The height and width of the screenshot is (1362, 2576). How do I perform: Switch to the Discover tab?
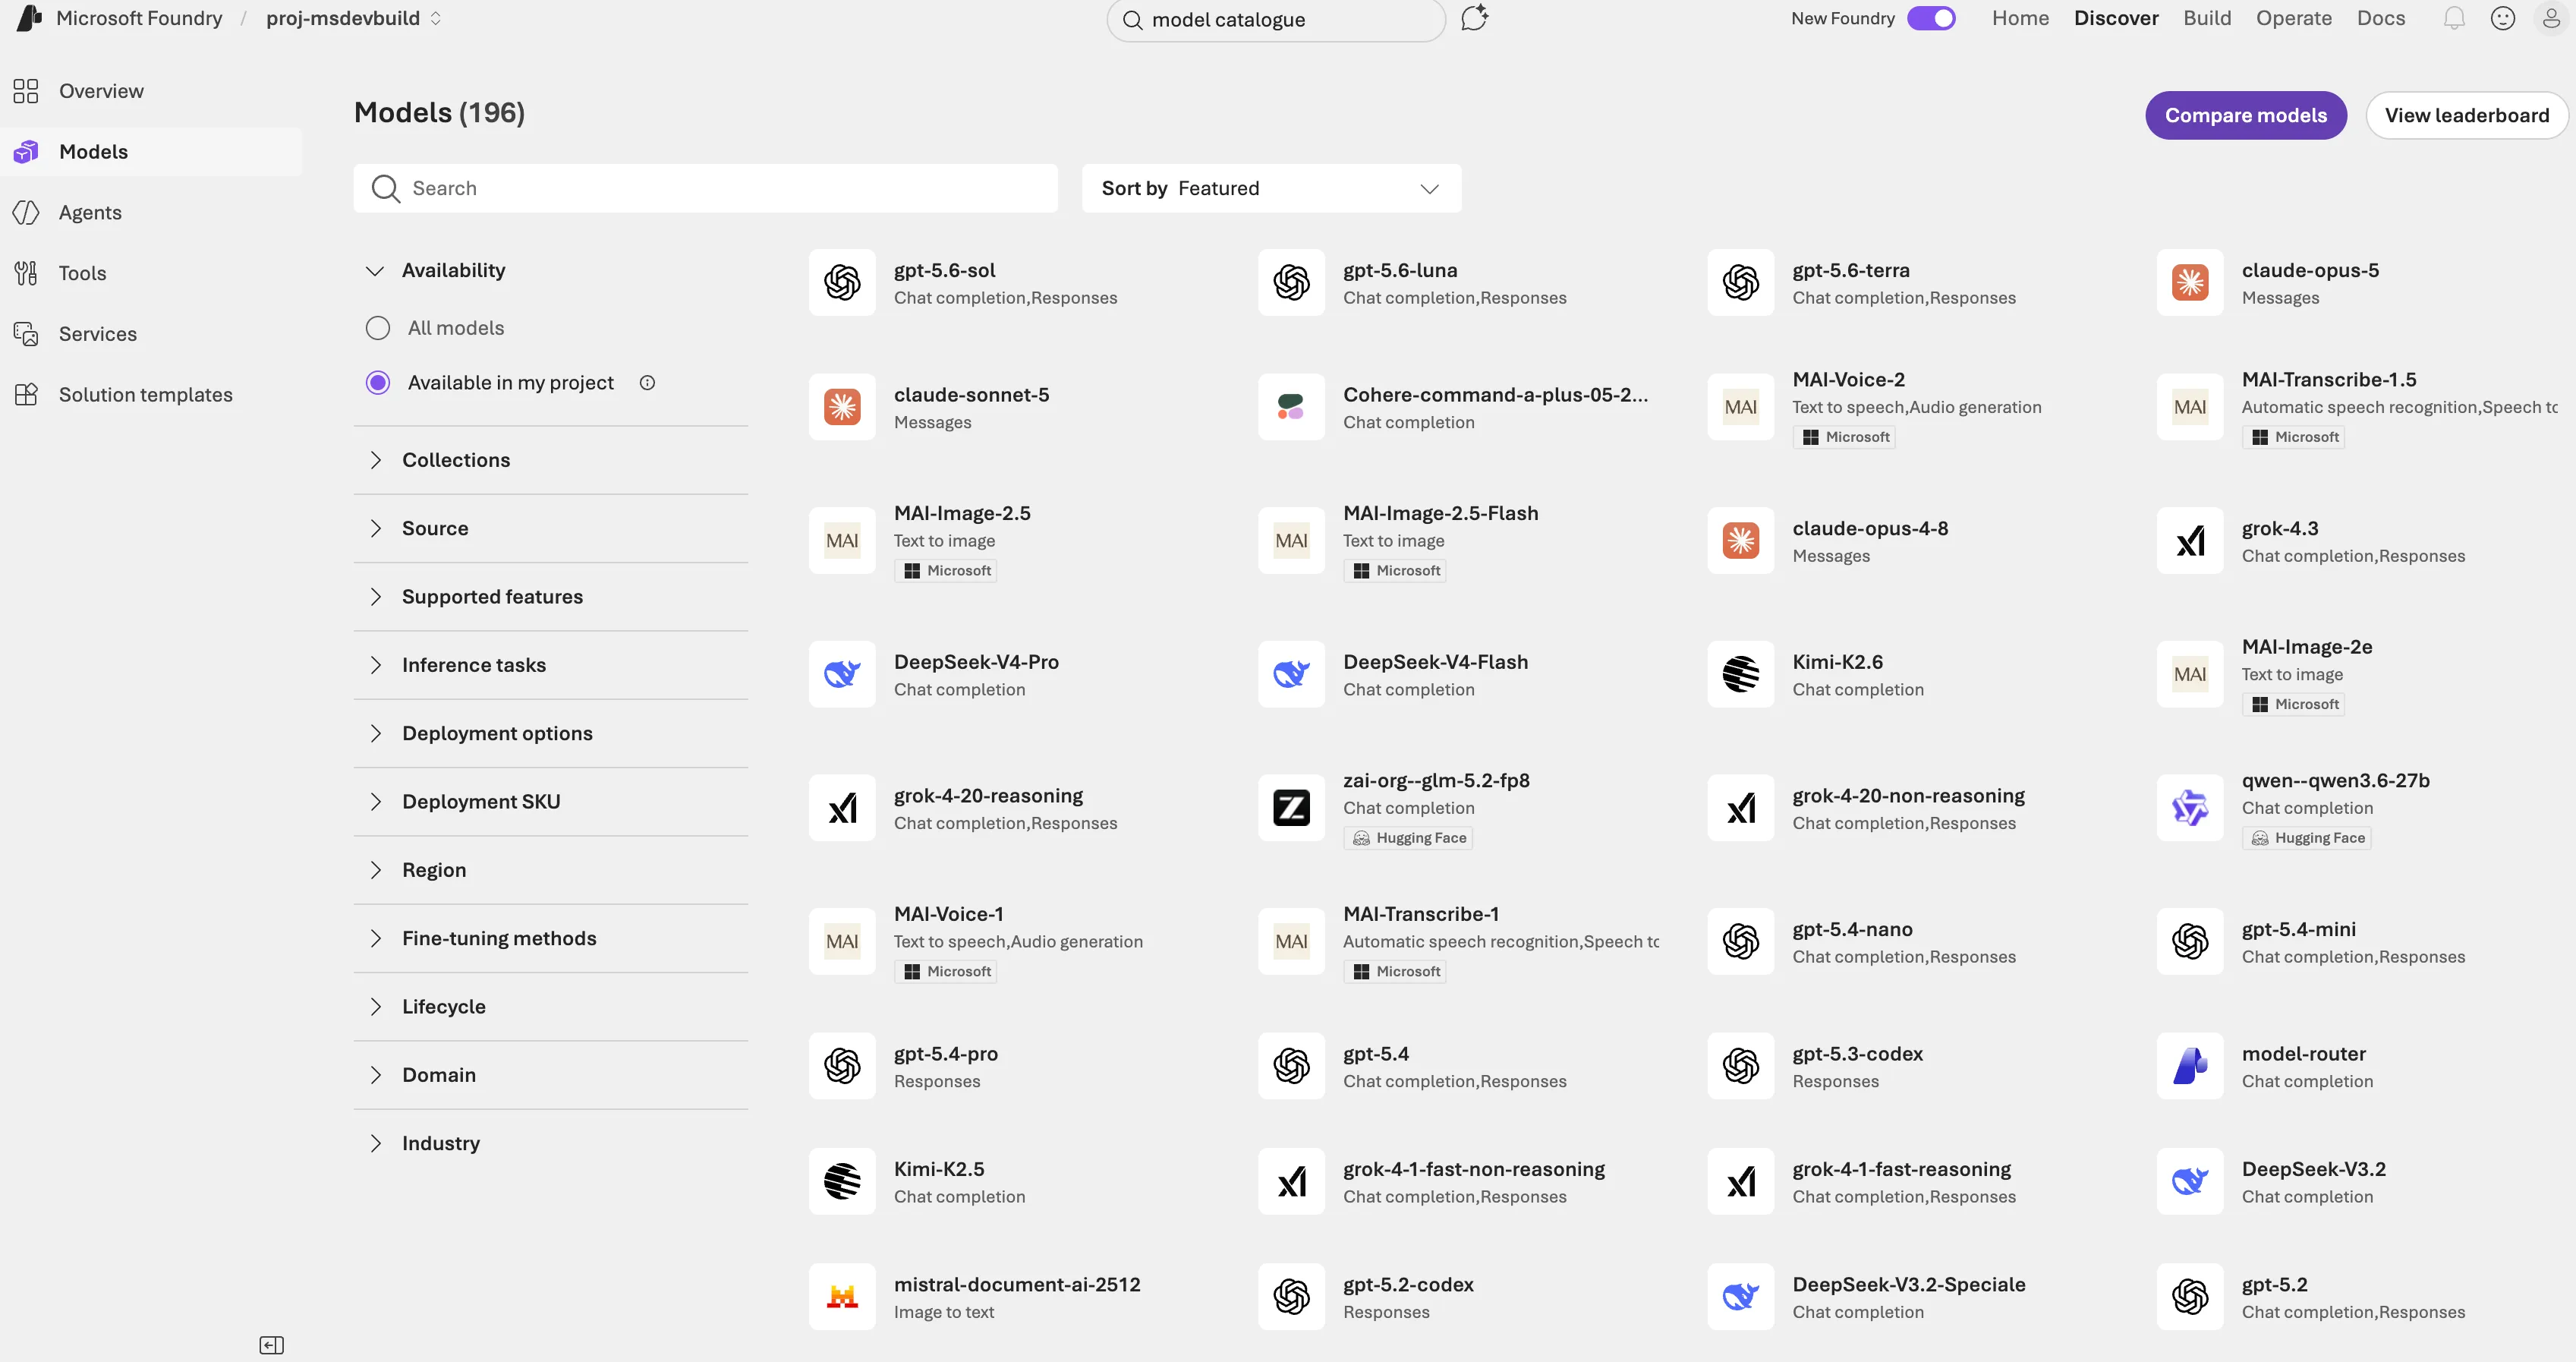point(2116,18)
